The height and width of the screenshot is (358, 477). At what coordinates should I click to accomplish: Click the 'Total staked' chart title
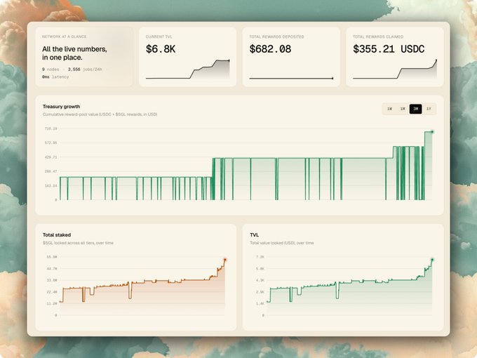tap(57, 235)
